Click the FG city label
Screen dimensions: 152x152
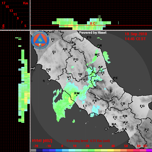click(142, 106)
